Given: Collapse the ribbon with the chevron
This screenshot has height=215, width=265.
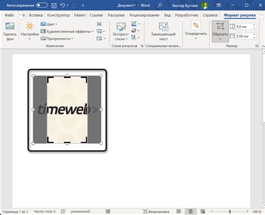Looking at the screenshot, I should 263,46.
